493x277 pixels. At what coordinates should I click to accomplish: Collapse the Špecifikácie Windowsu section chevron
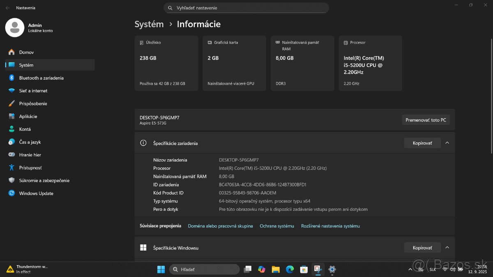[x=447, y=247]
